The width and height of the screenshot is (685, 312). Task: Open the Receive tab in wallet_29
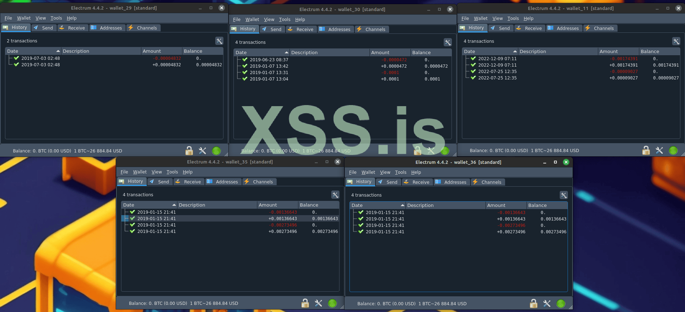pos(72,28)
